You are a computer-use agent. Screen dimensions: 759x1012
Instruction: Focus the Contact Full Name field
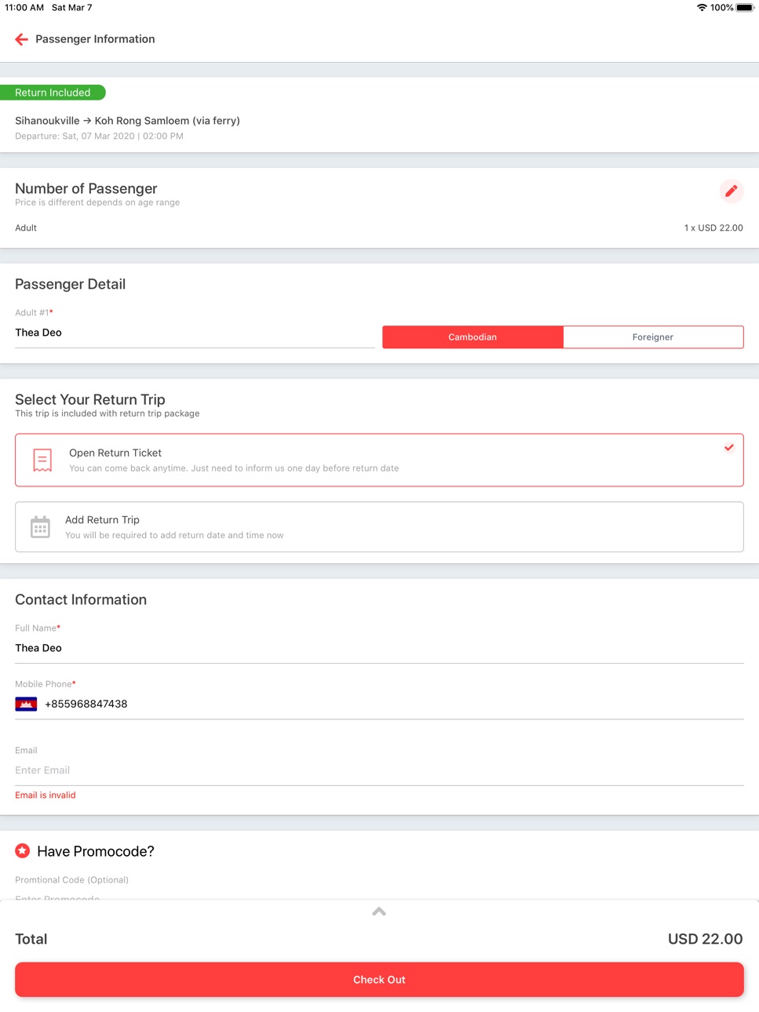coord(379,649)
